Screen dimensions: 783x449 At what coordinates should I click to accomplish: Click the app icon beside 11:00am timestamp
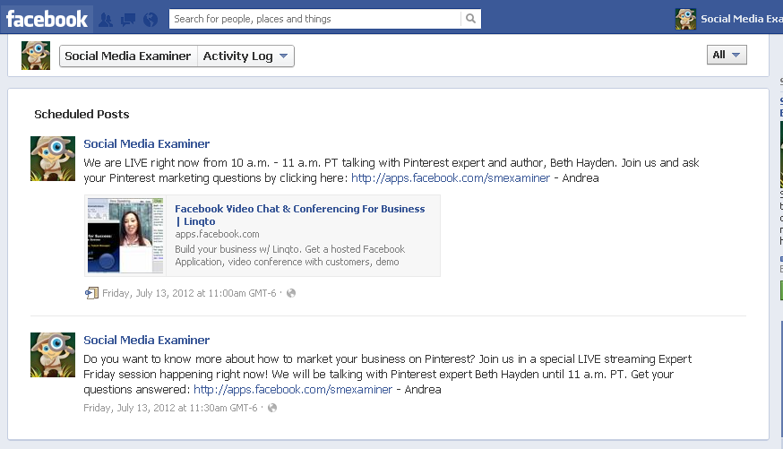pos(91,293)
